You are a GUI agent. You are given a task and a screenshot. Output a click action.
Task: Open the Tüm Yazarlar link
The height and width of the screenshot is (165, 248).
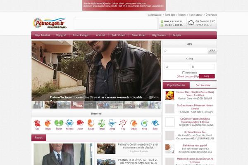coord(196,15)
